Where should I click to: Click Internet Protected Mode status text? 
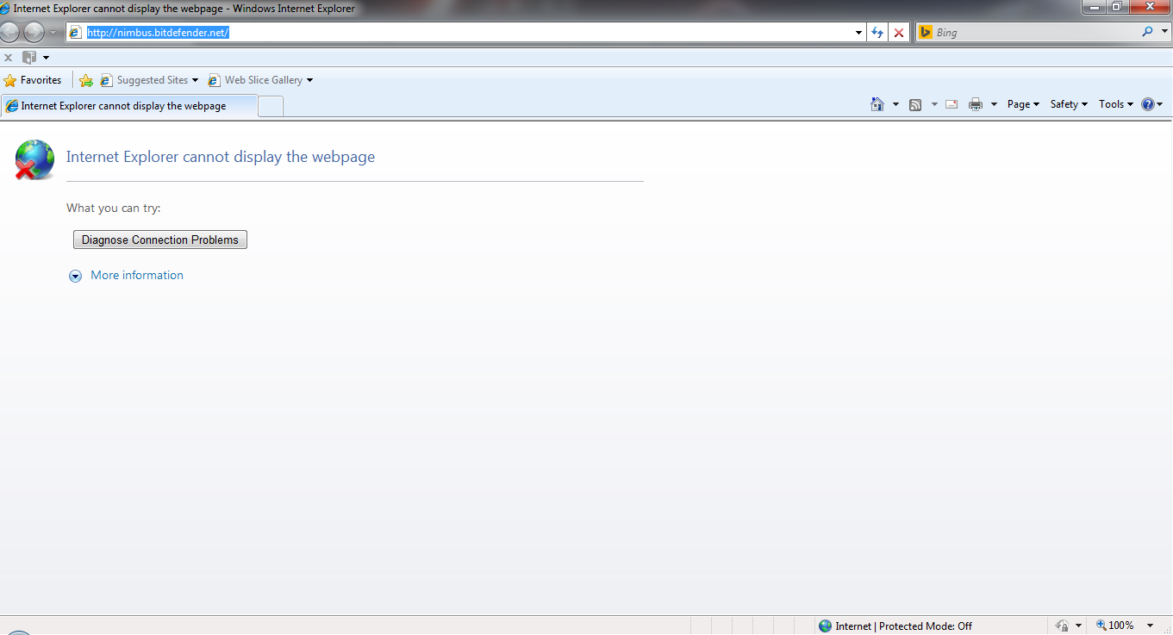click(x=904, y=626)
